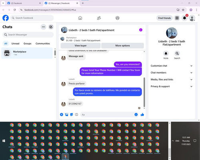Click the Find friends button

[x=164, y=18]
